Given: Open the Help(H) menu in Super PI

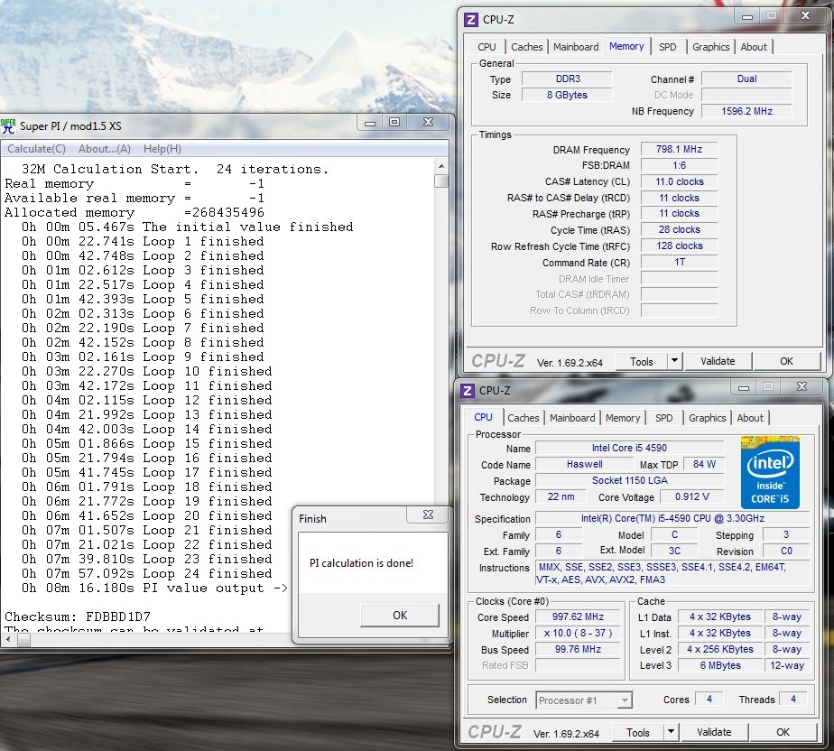Looking at the screenshot, I should [162, 149].
